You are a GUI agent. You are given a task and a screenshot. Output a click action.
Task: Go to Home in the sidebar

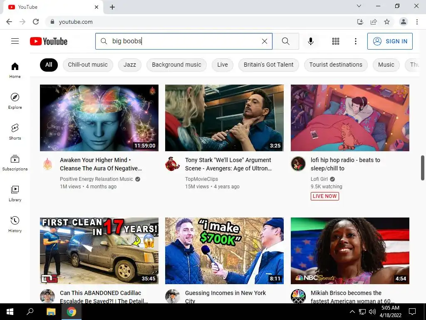tap(15, 70)
